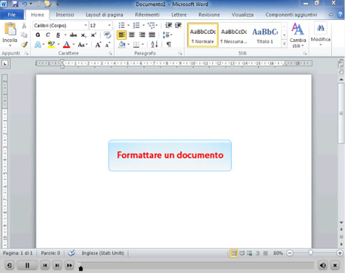The height and width of the screenshot is (273, 345).
Task: Click the bulleted list icon
Action: tap(122, 25)
